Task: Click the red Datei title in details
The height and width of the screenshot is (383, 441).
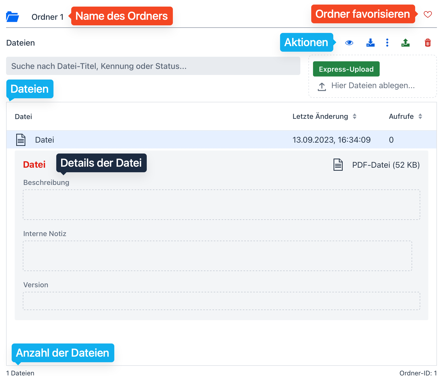Action: click(34, 165)
